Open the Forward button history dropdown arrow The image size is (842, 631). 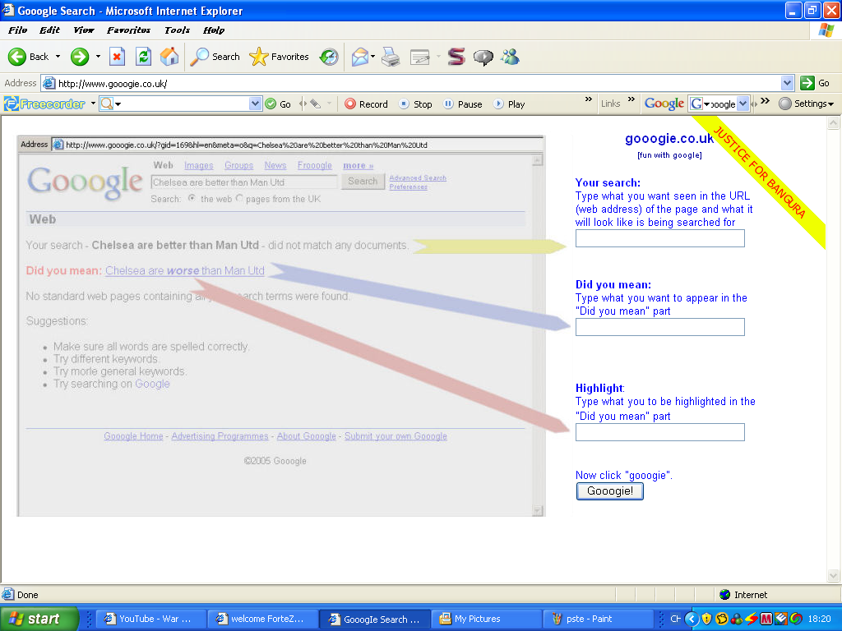click(98, 57)
